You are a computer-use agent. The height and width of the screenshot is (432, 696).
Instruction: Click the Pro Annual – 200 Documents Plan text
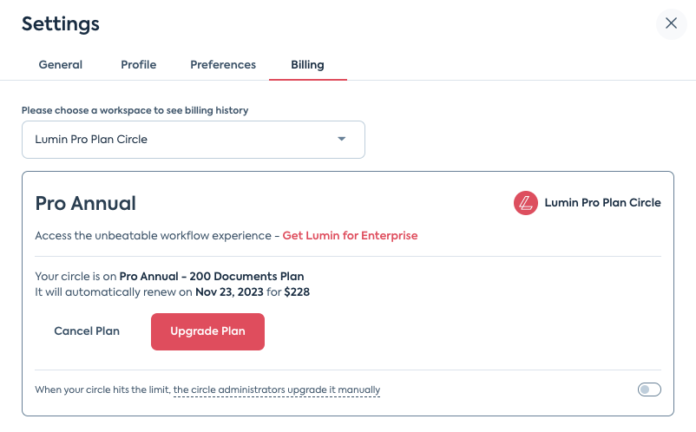click(x=212, y=277)
